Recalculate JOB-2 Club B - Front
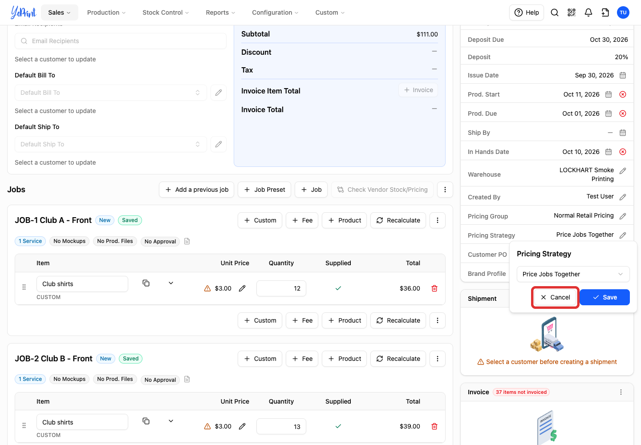This screenshot has height=445, width=641. click(398, 359)
